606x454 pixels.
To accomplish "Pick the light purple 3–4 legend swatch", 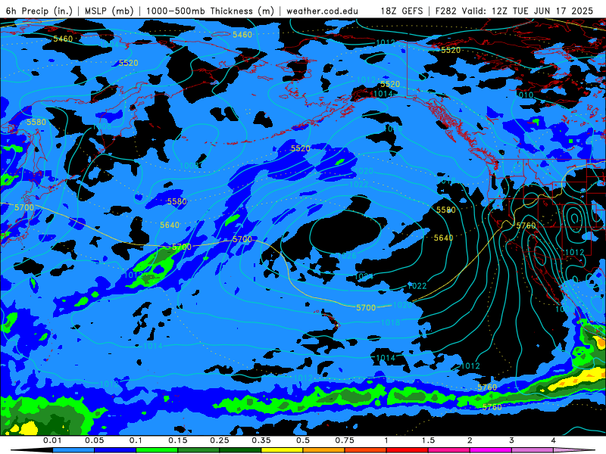I will point(533,450).
